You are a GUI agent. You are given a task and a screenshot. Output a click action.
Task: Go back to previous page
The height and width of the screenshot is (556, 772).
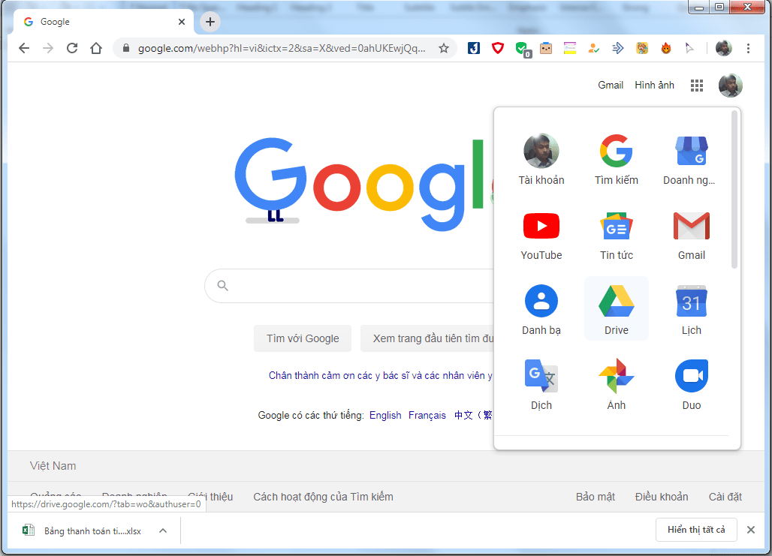(x=23, y=48)
